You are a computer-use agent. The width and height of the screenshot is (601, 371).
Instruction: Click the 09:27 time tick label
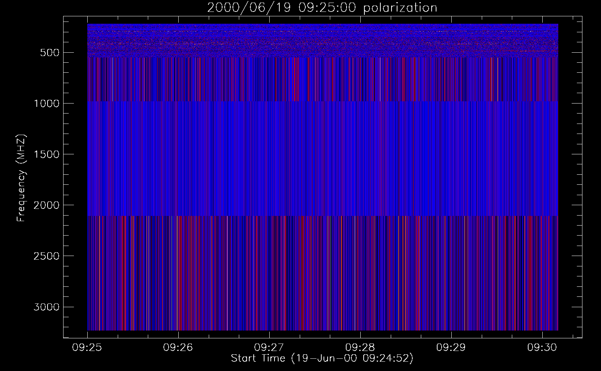(269, 348)
